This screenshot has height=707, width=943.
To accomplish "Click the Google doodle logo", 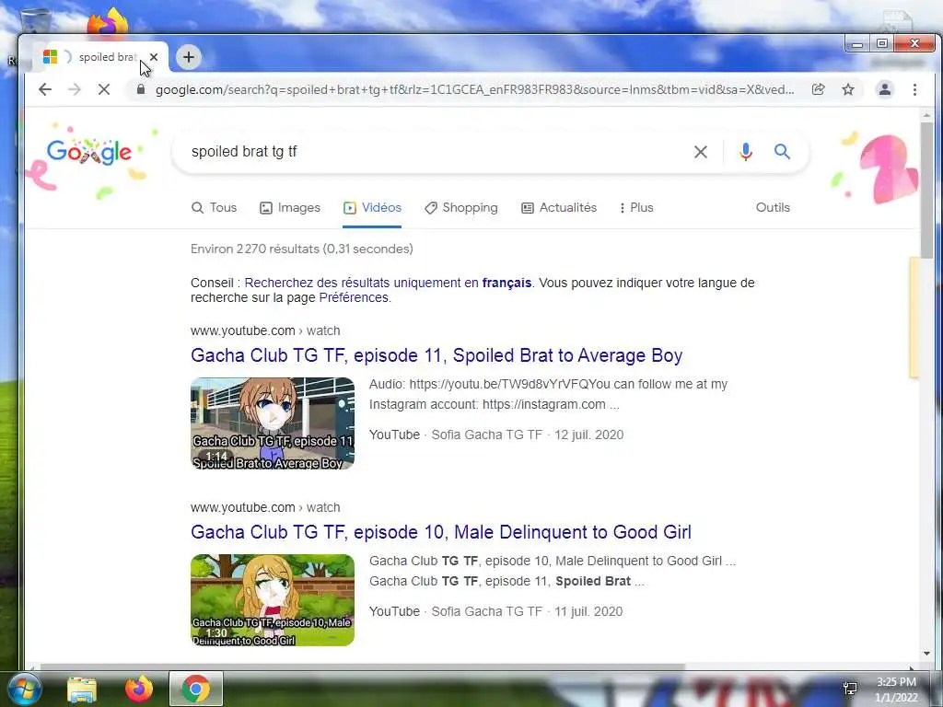I will (x=89, y=152).
